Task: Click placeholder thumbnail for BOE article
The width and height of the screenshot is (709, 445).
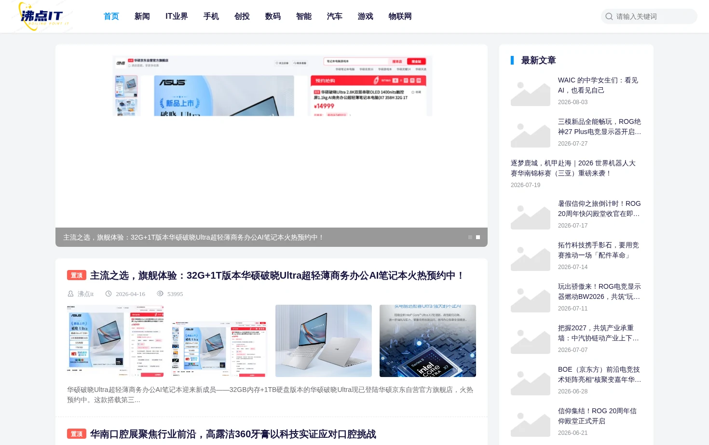Action: pyautogui.click(x=531, y=380)
